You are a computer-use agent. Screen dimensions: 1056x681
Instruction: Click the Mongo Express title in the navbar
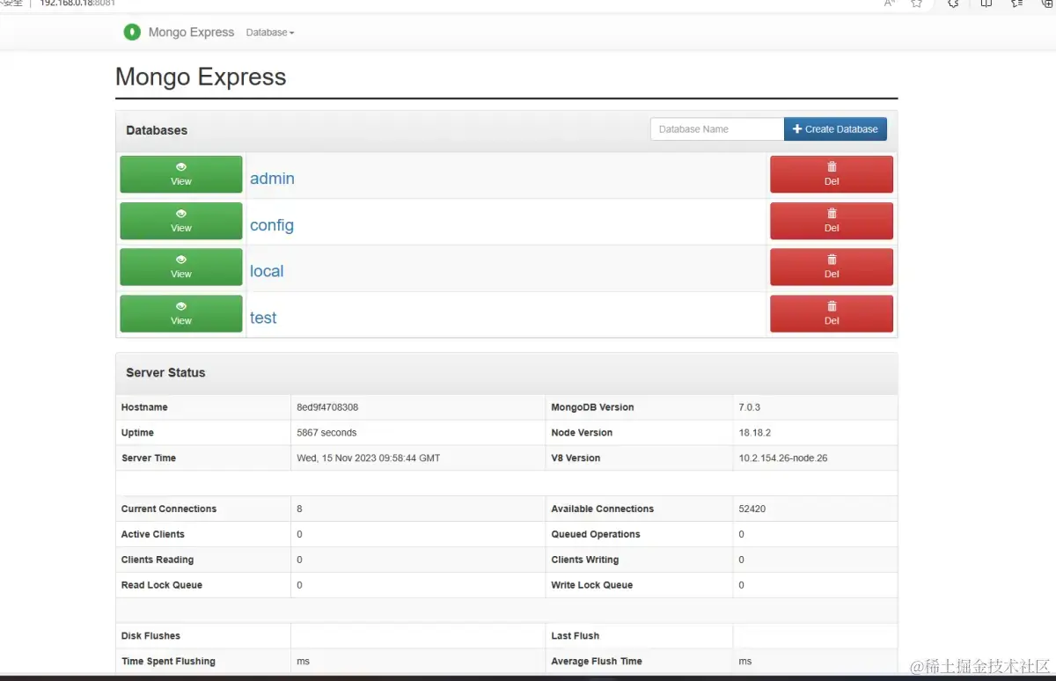(x=191, y=32)
